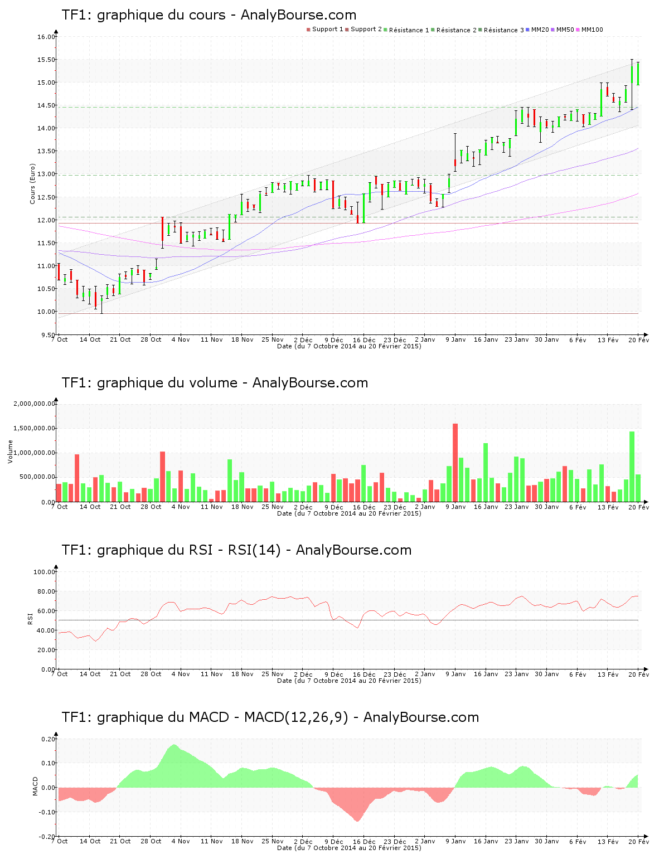Select the Support 2 legend label
669x864 pixels.
click(366, 30)
